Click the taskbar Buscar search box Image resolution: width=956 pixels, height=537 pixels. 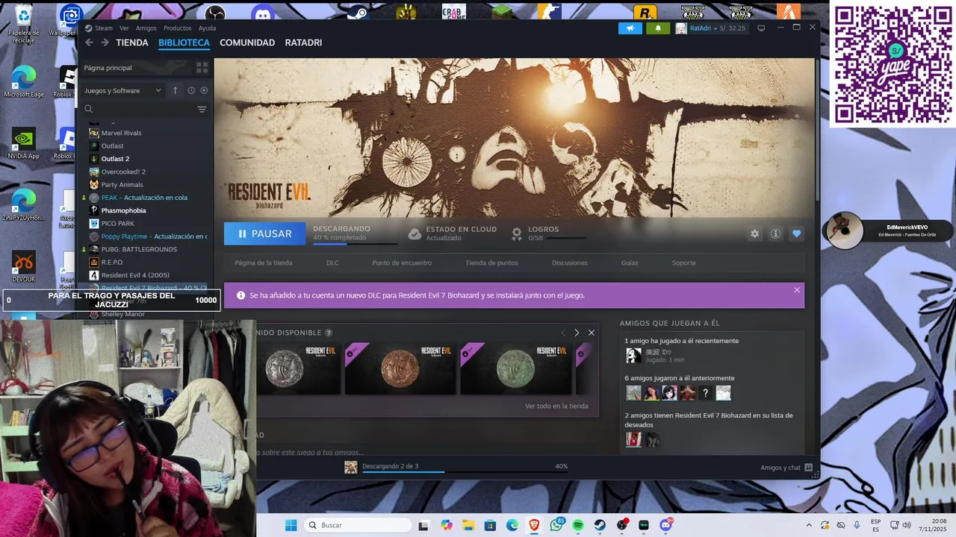pyautogui.click(x=358, y=525)
